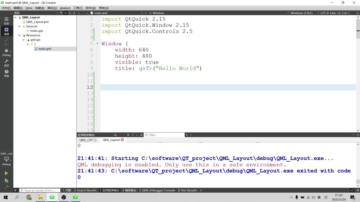
Task: Open Windows Start menu
Action: [6, 197]
